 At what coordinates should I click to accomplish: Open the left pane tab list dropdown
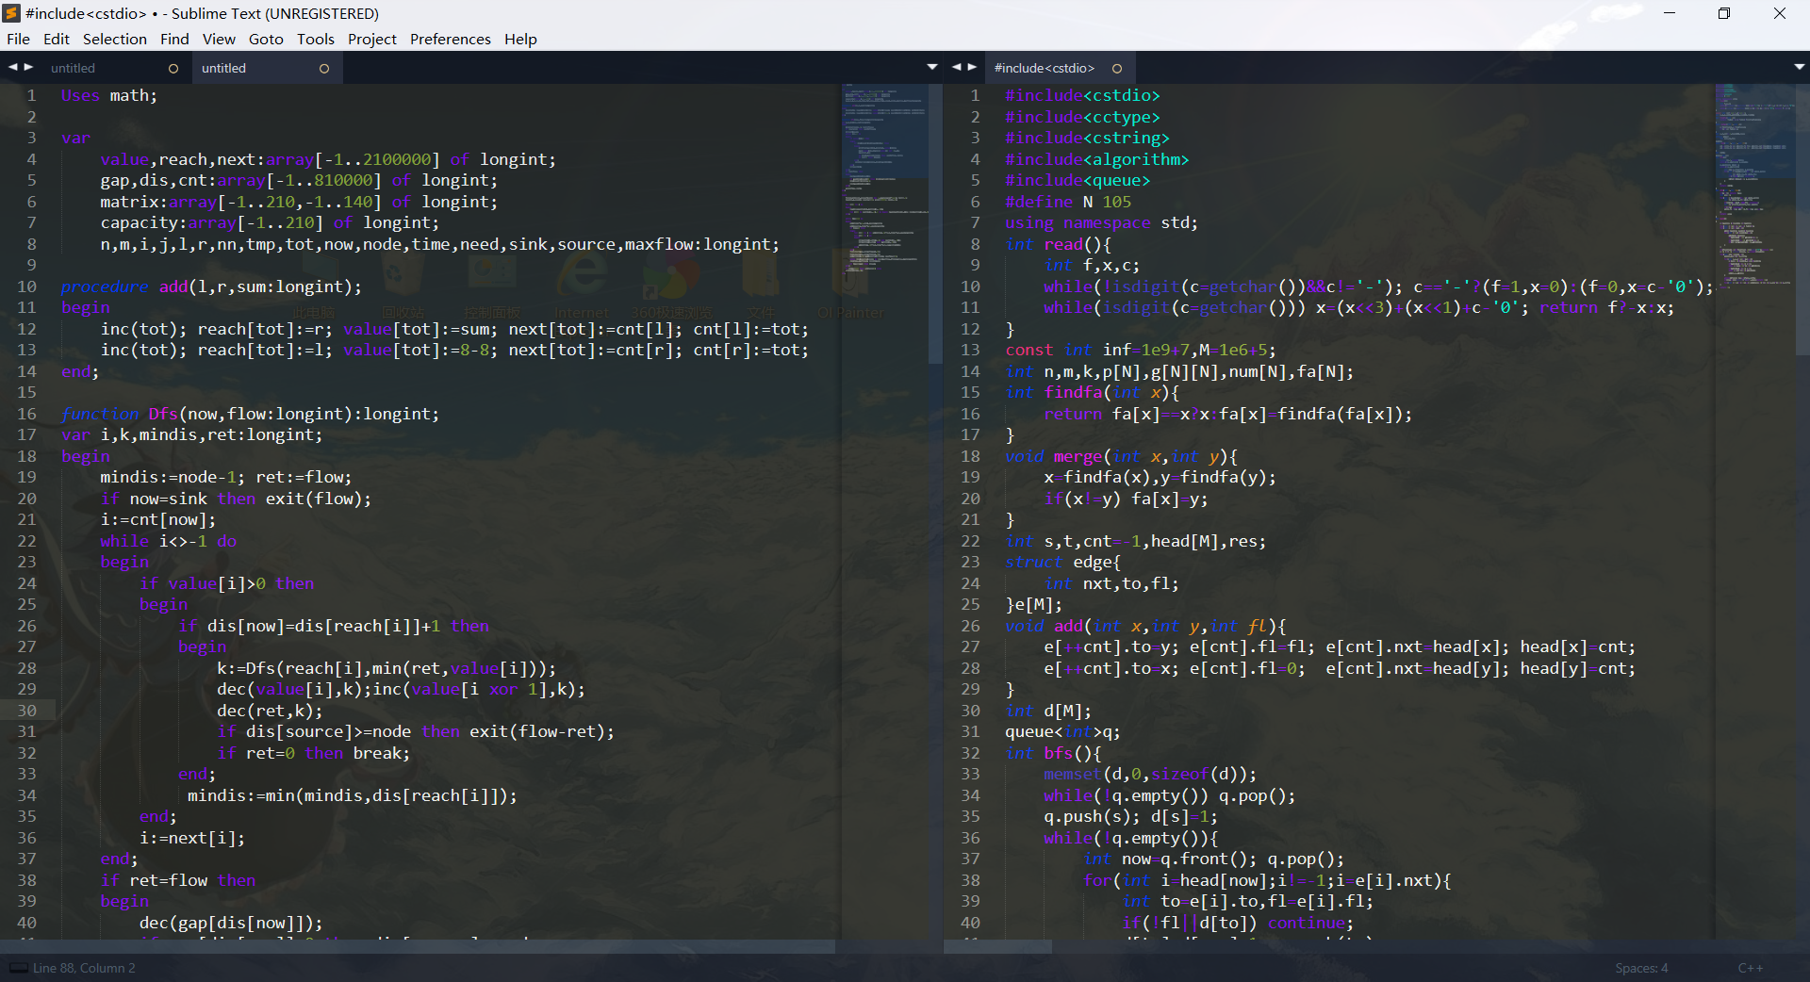(x=932, y=67)
